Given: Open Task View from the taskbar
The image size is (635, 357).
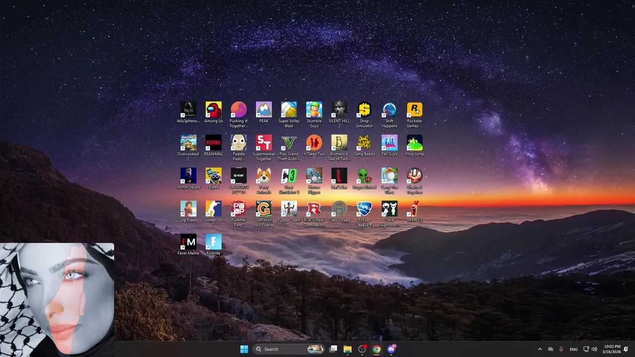Looking at the screenshot, I should pos(333,349).
